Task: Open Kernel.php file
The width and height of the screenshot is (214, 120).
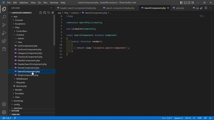Action: point(21,86)
